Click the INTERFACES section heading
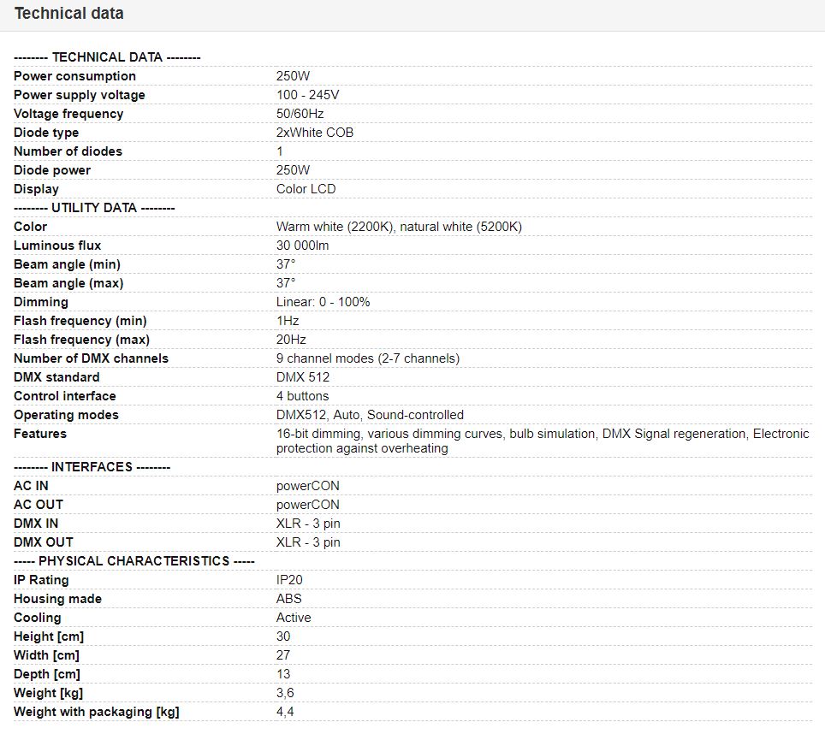The image size is (825, 734). tap(92, 467)
